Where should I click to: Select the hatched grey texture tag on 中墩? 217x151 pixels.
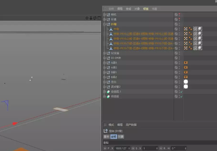(195, 29)
